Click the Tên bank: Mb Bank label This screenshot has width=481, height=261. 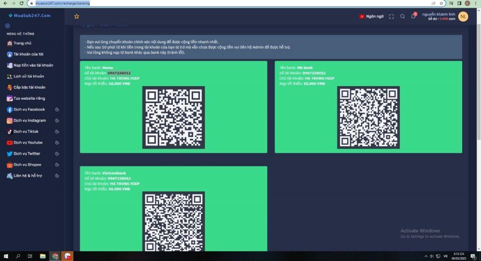pos(296,68)
